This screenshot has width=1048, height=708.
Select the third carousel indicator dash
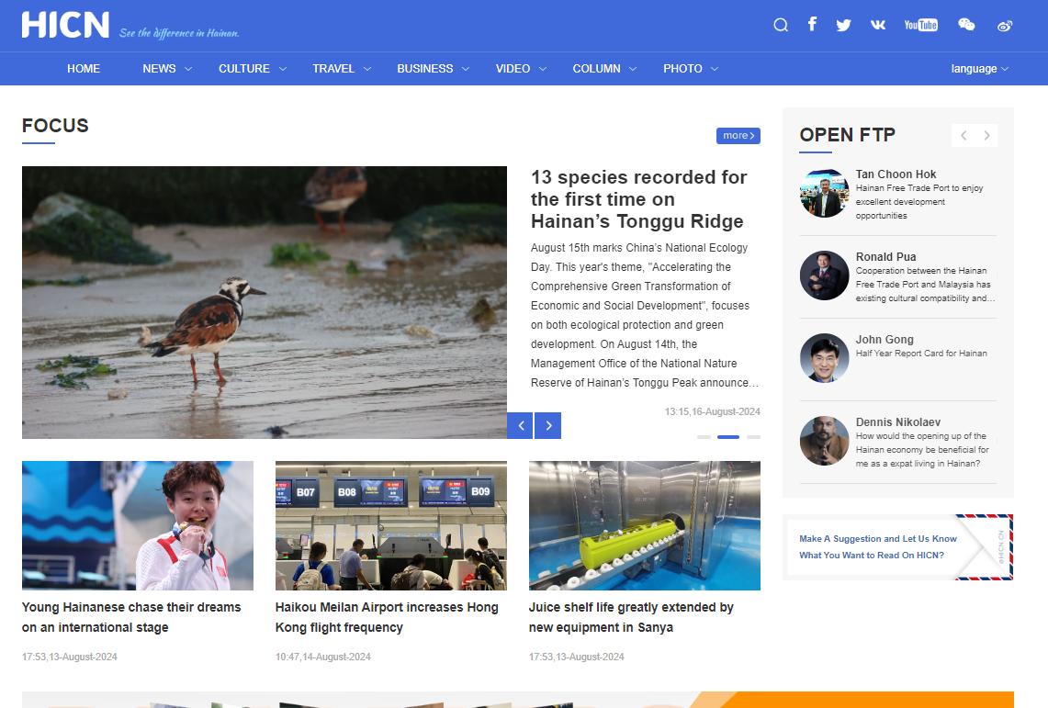coord(753,437)
